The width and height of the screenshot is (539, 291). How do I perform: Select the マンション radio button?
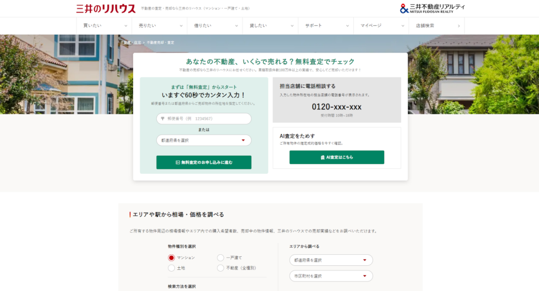pyautogui.click(x=171, y=258)
